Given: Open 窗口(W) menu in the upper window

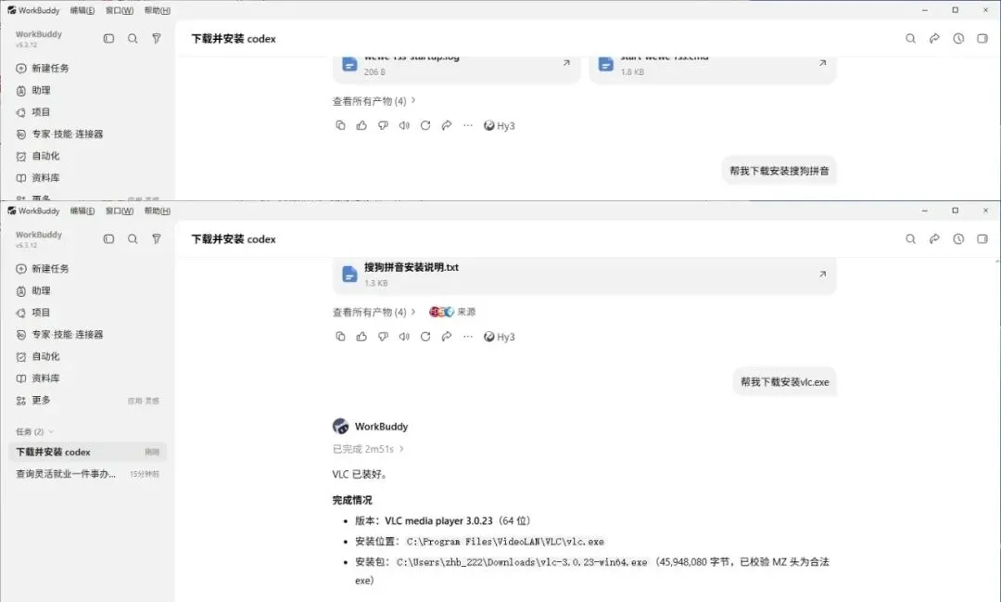Looking at the screenshot, I should click(x=120, y=10).
